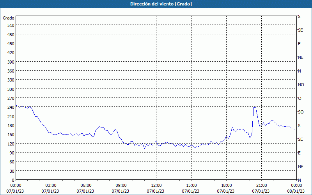Pick the 300 degree axis label
Image resolution: width=312 pixels, height=195 pixels.
[11, 89]
